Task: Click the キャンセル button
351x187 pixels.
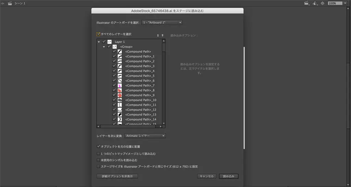Action: pyautogui.click(x=206, y=176)
